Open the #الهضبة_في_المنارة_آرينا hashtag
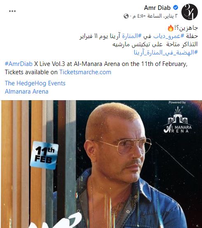The width and height of the screenshot is (202, 228). click(x=166, y=52)
